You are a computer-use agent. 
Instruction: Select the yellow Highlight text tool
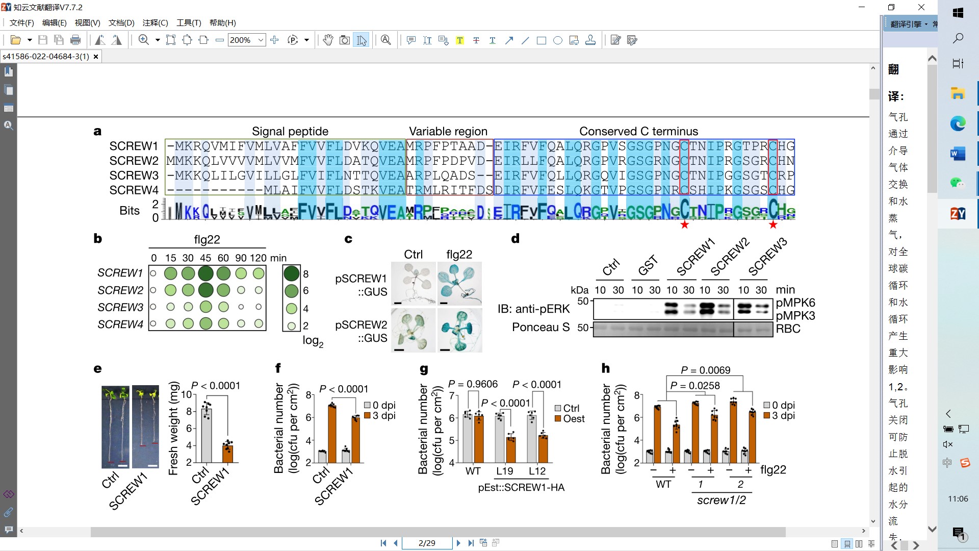tap(460, 40)
